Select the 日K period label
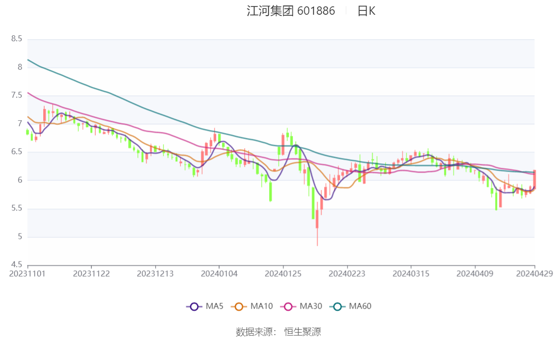The width and height of the screenshot is (557, 338). coord(366,11)
